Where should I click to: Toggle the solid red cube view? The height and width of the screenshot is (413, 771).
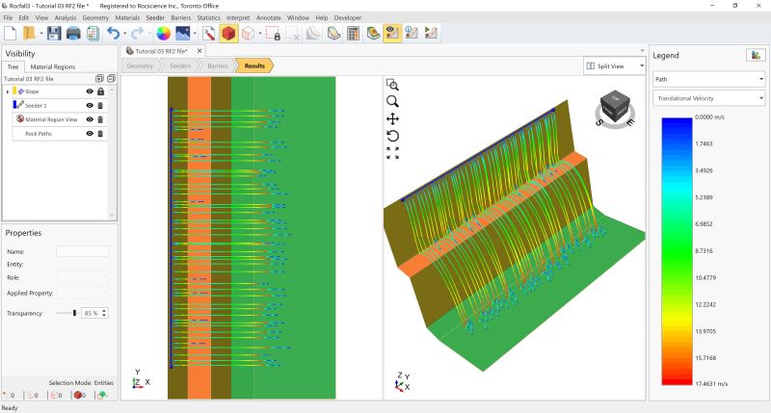point(228,34)
